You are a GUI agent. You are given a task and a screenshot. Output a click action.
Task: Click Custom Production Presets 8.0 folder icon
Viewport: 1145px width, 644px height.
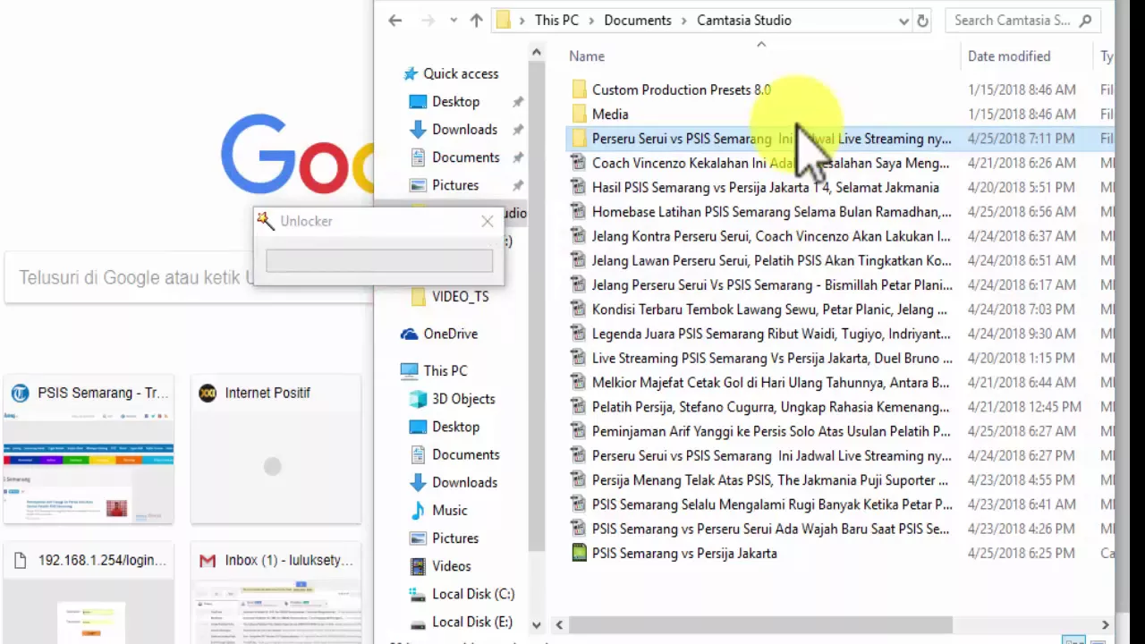click(579, 89)
